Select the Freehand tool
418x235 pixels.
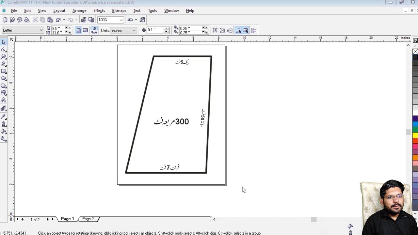point(4,64)
